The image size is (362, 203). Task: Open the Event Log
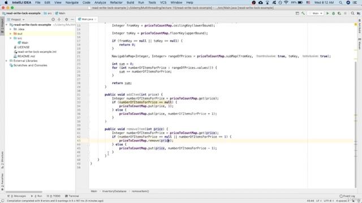click(x=347, y=196)
